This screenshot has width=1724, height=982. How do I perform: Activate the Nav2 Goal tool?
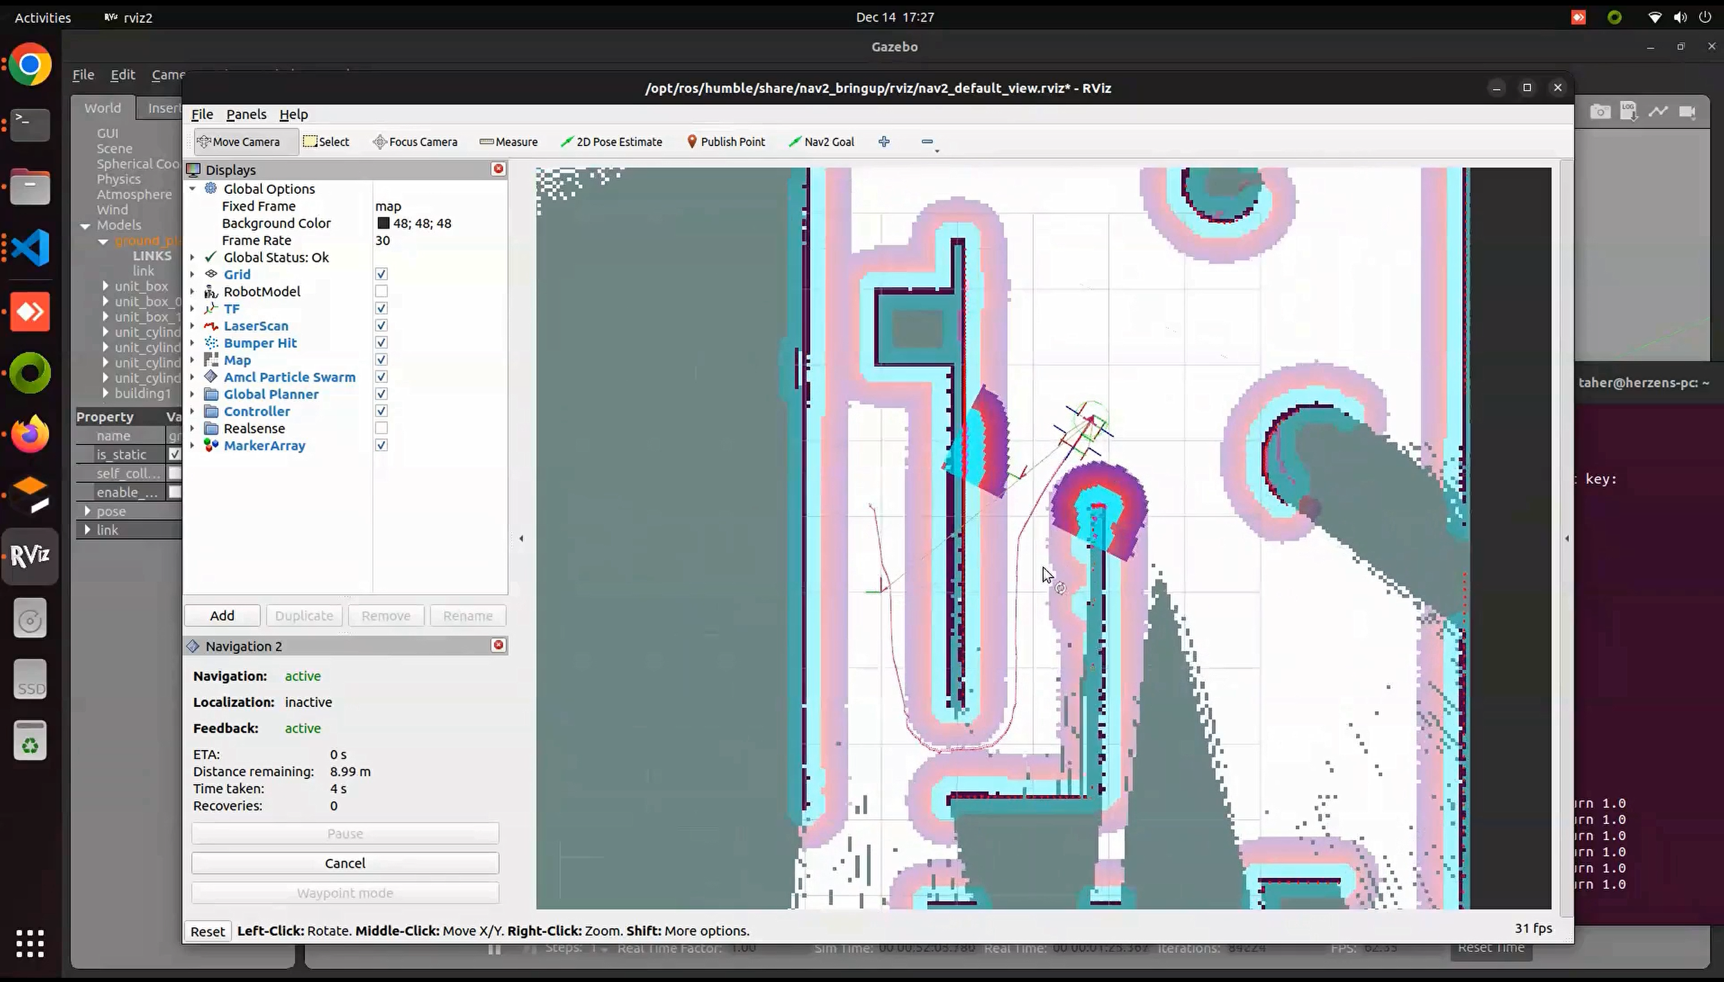point(821,142)
